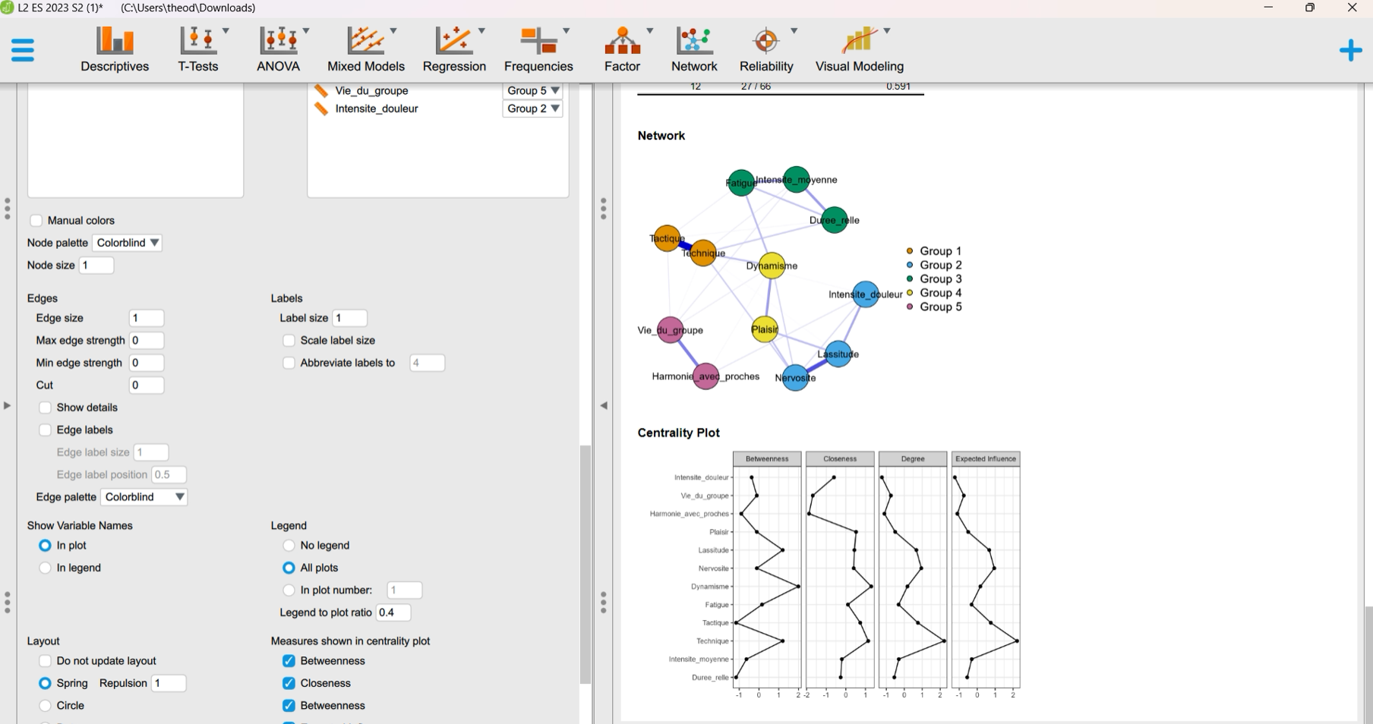This screenshot has width=1373, height=724.
Task: Change group dropdown for Vie_du_groupe
Action: [532, 90]
